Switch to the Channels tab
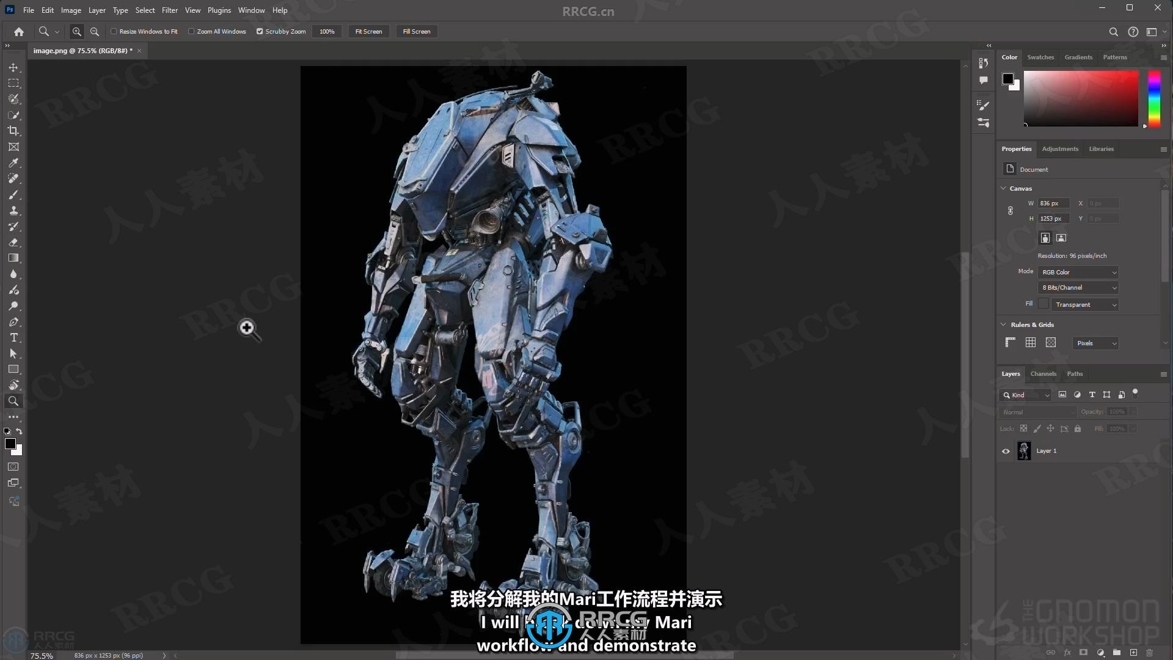The width and height of the screenshot is (1173, 660). (1043, 373)
